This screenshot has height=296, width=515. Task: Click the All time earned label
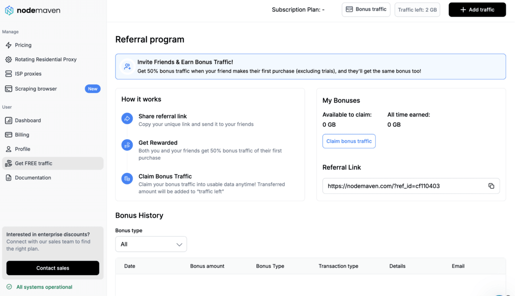(409, 114)
